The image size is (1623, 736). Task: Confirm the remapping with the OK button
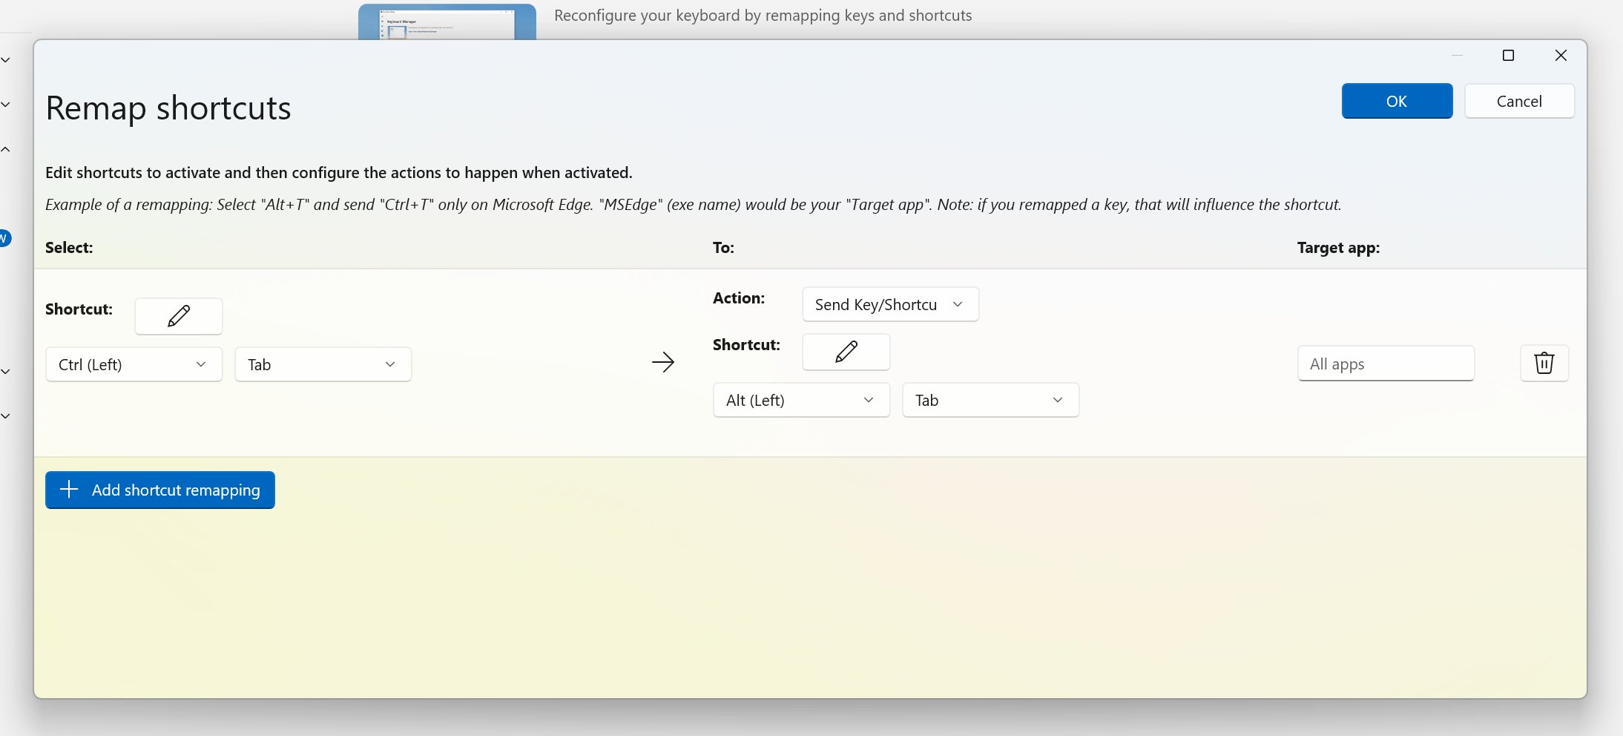click(1396, 101)
